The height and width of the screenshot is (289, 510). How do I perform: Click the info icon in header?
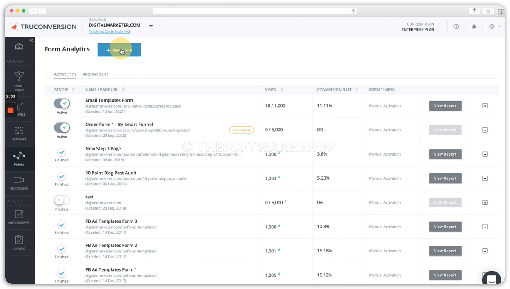456,26
